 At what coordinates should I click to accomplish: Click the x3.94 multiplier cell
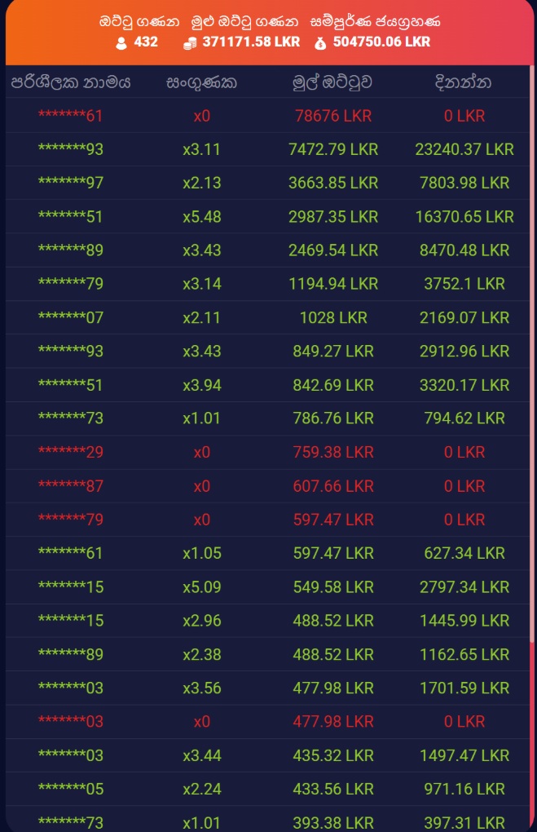tap(201, 385)
